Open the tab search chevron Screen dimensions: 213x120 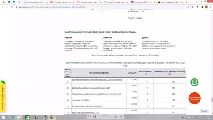[197, 2]
